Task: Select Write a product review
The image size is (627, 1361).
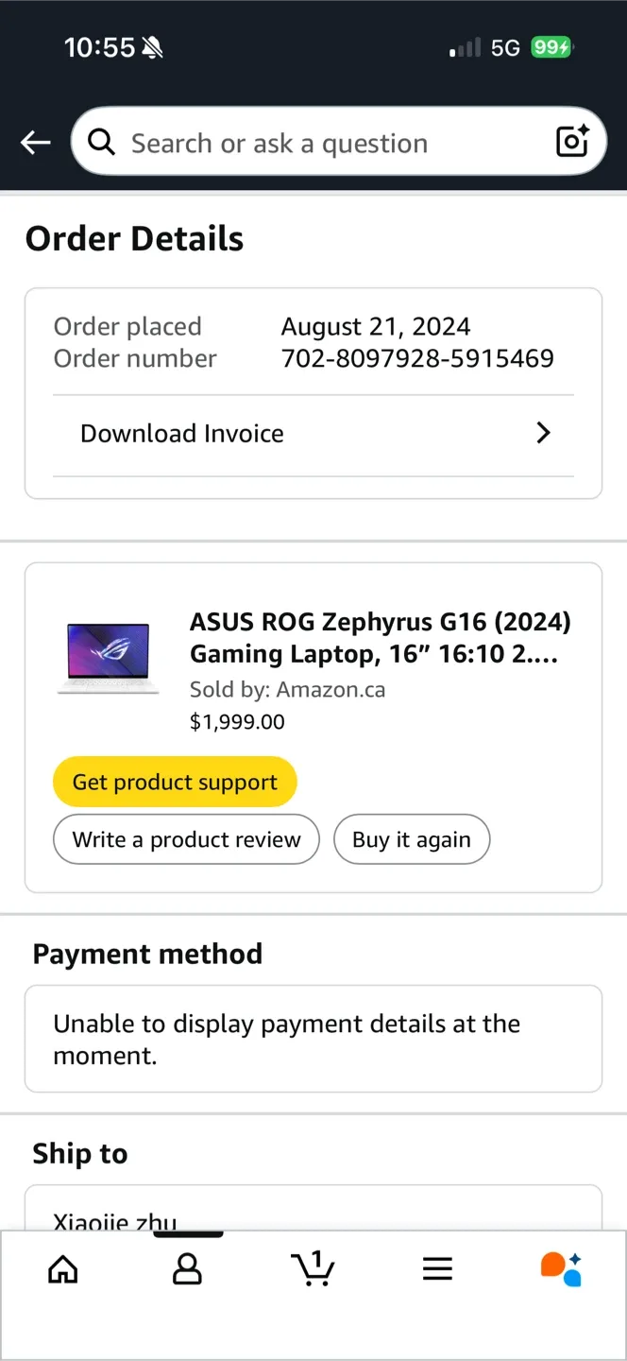Action: click(x=186, y=839)
